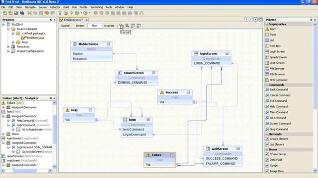Expand Project Configurations in Projects tree
Screen dimensions: 318x178
pyautogui.click(x=8, y=51)
